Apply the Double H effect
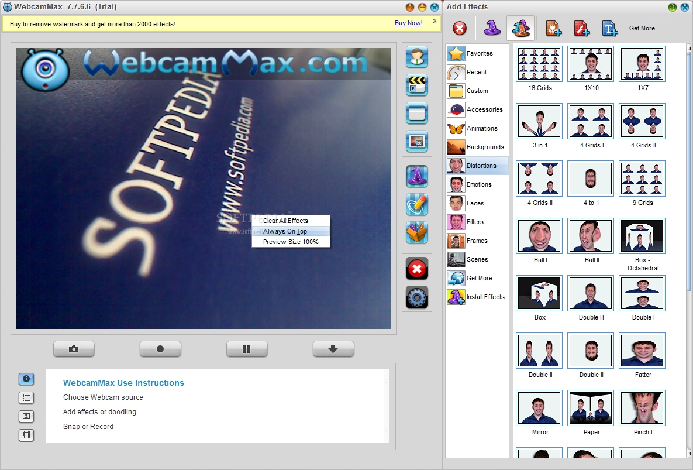The image size is (693, 470). click(x=591, y=293)
